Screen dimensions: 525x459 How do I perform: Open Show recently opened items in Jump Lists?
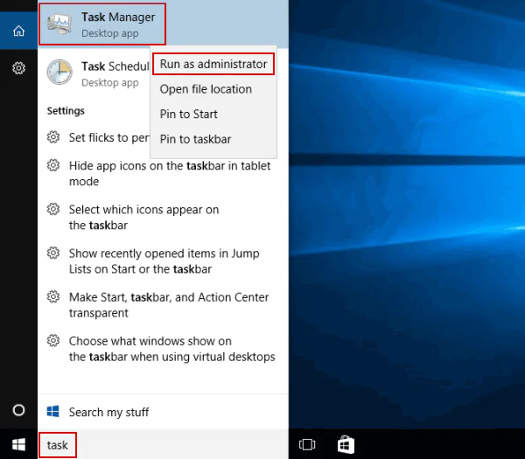point(164,261)
